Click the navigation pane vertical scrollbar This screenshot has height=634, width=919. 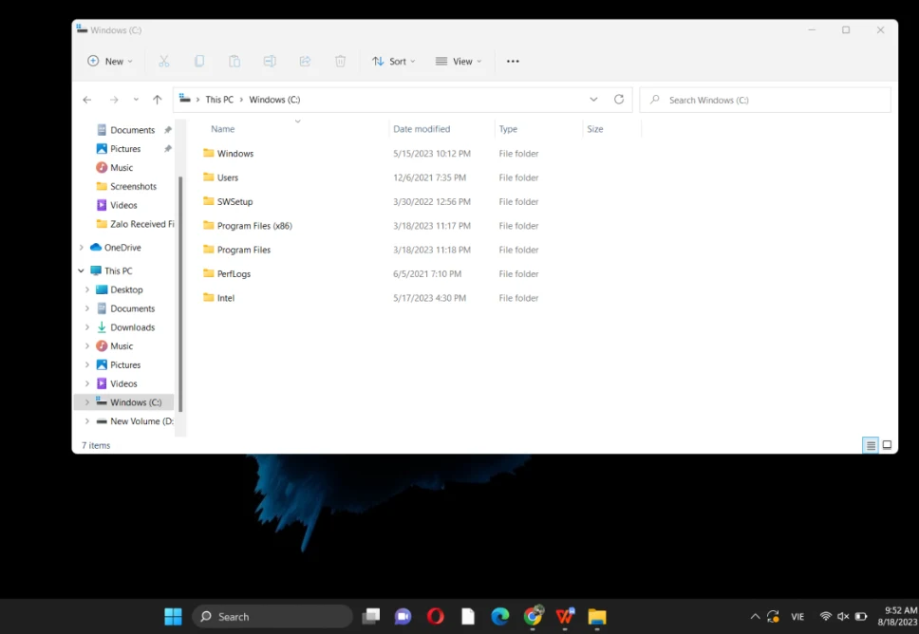pos(180,293)
